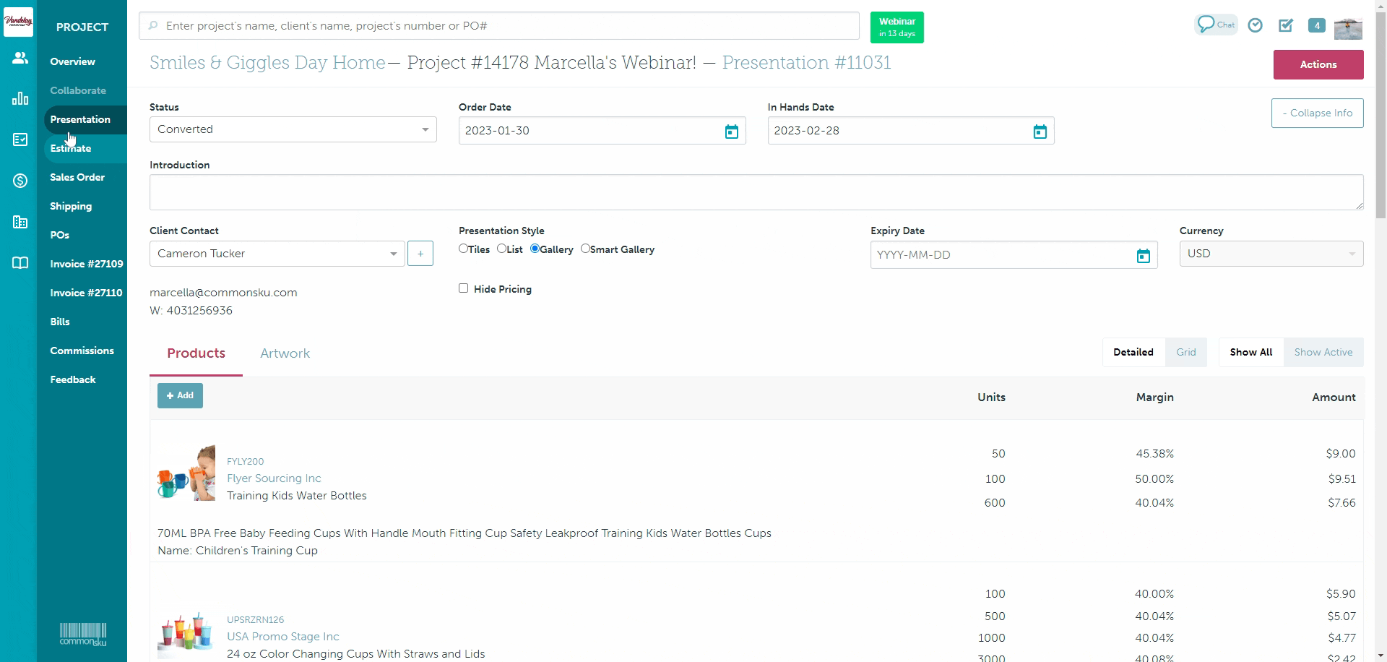Open the book icon in left sidebar
The height and width of the screenshot is (662, 1387).
coord(20,263)
